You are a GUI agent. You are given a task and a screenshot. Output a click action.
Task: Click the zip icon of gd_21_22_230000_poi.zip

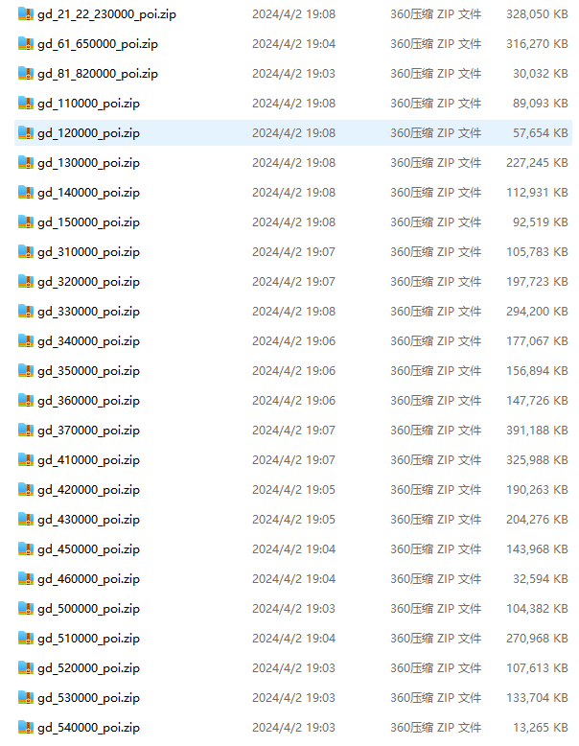tap(26, 13)
